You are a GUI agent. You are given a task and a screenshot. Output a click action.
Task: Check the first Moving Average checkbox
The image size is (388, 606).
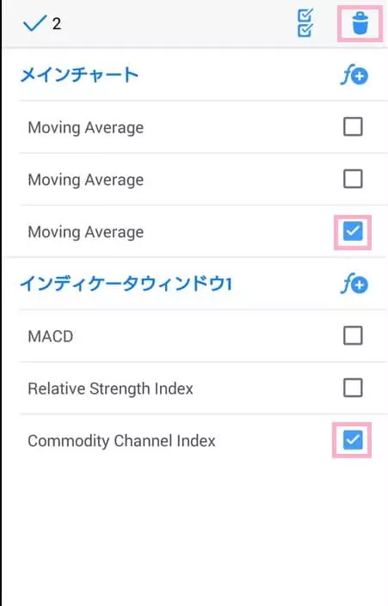(353, 126)
